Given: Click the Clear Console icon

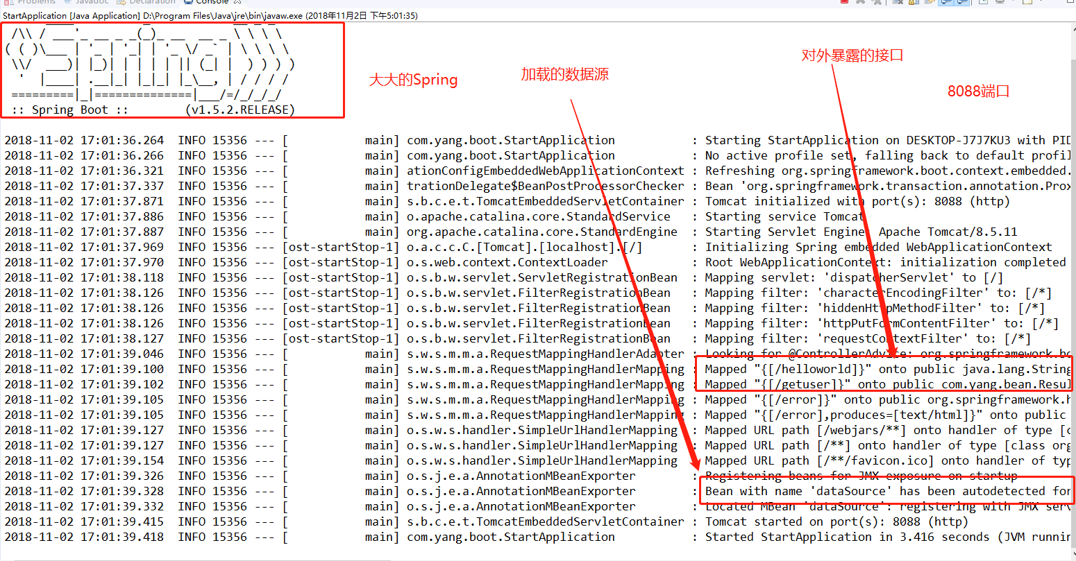Looking at the screenshot, I should [x=897, y=2].
